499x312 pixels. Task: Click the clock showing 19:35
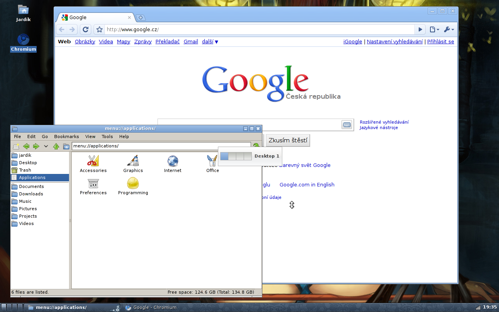pyautogui.click(x=490, y=307)
